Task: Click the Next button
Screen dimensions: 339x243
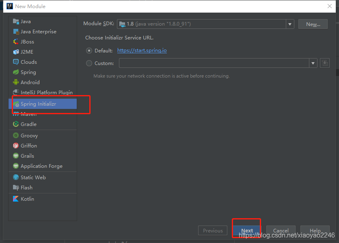Action: pyautogui.click(x=247, y=230)
